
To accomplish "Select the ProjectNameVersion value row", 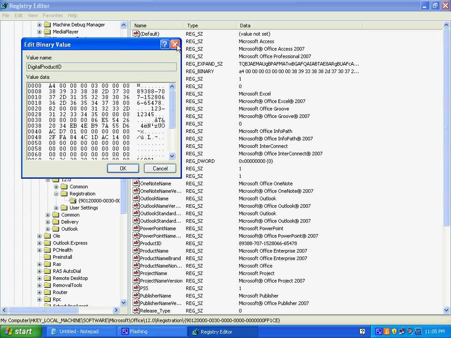I will click(161, 281).
